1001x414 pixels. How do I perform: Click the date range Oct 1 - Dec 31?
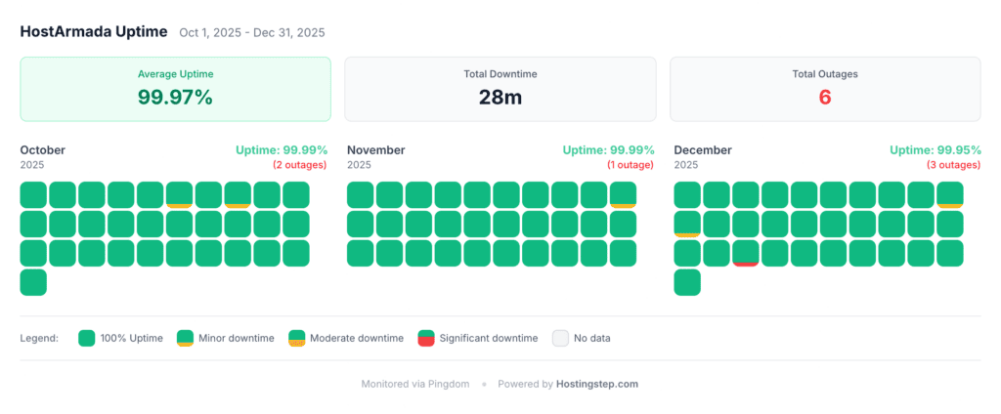(252, 32)
